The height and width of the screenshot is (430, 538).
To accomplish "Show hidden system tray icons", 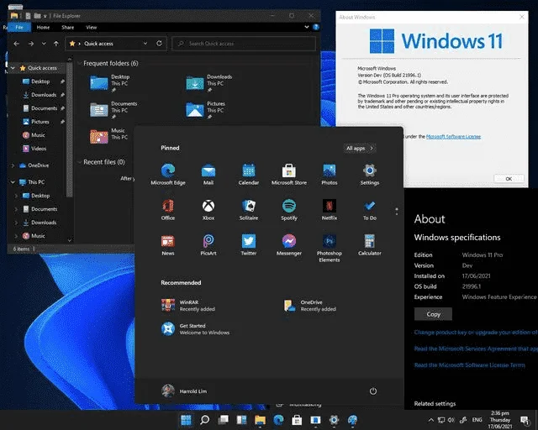I will [x=431, y=420].
